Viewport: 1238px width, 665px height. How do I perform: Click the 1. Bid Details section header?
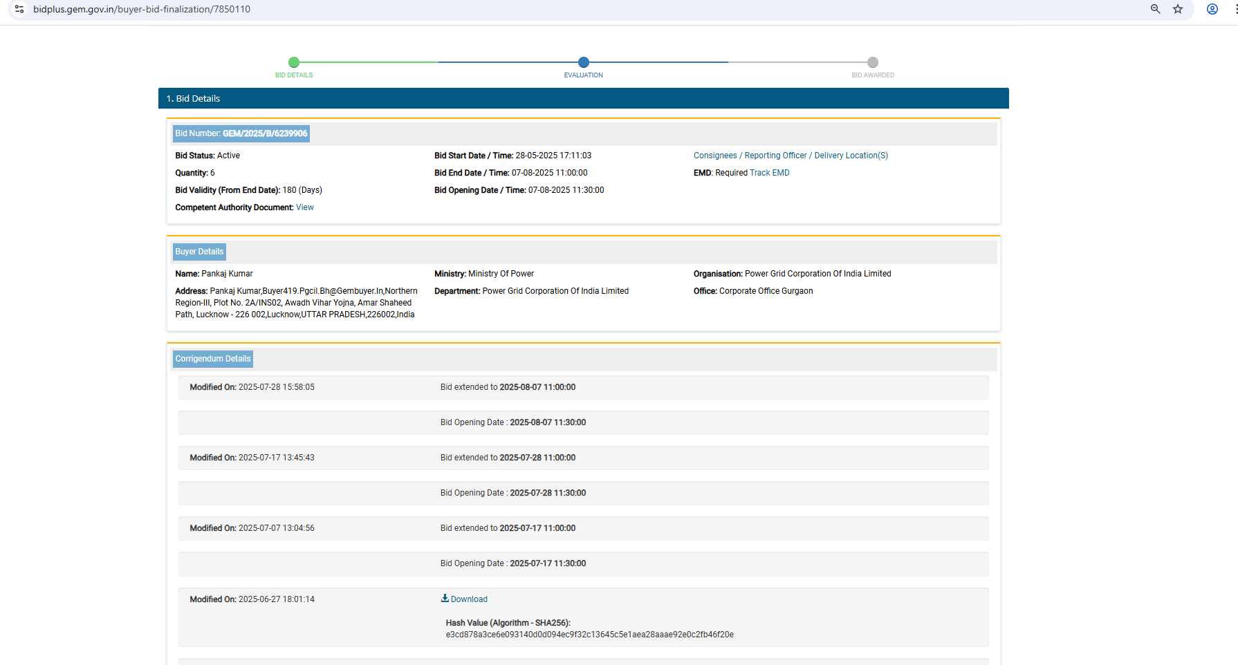pos(584,98)
